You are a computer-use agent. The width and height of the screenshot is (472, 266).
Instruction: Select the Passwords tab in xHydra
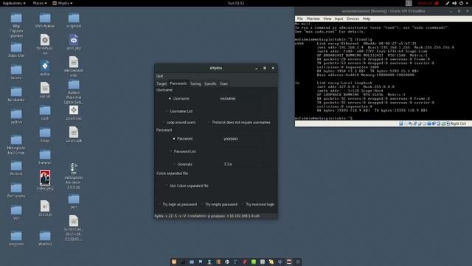178,83
